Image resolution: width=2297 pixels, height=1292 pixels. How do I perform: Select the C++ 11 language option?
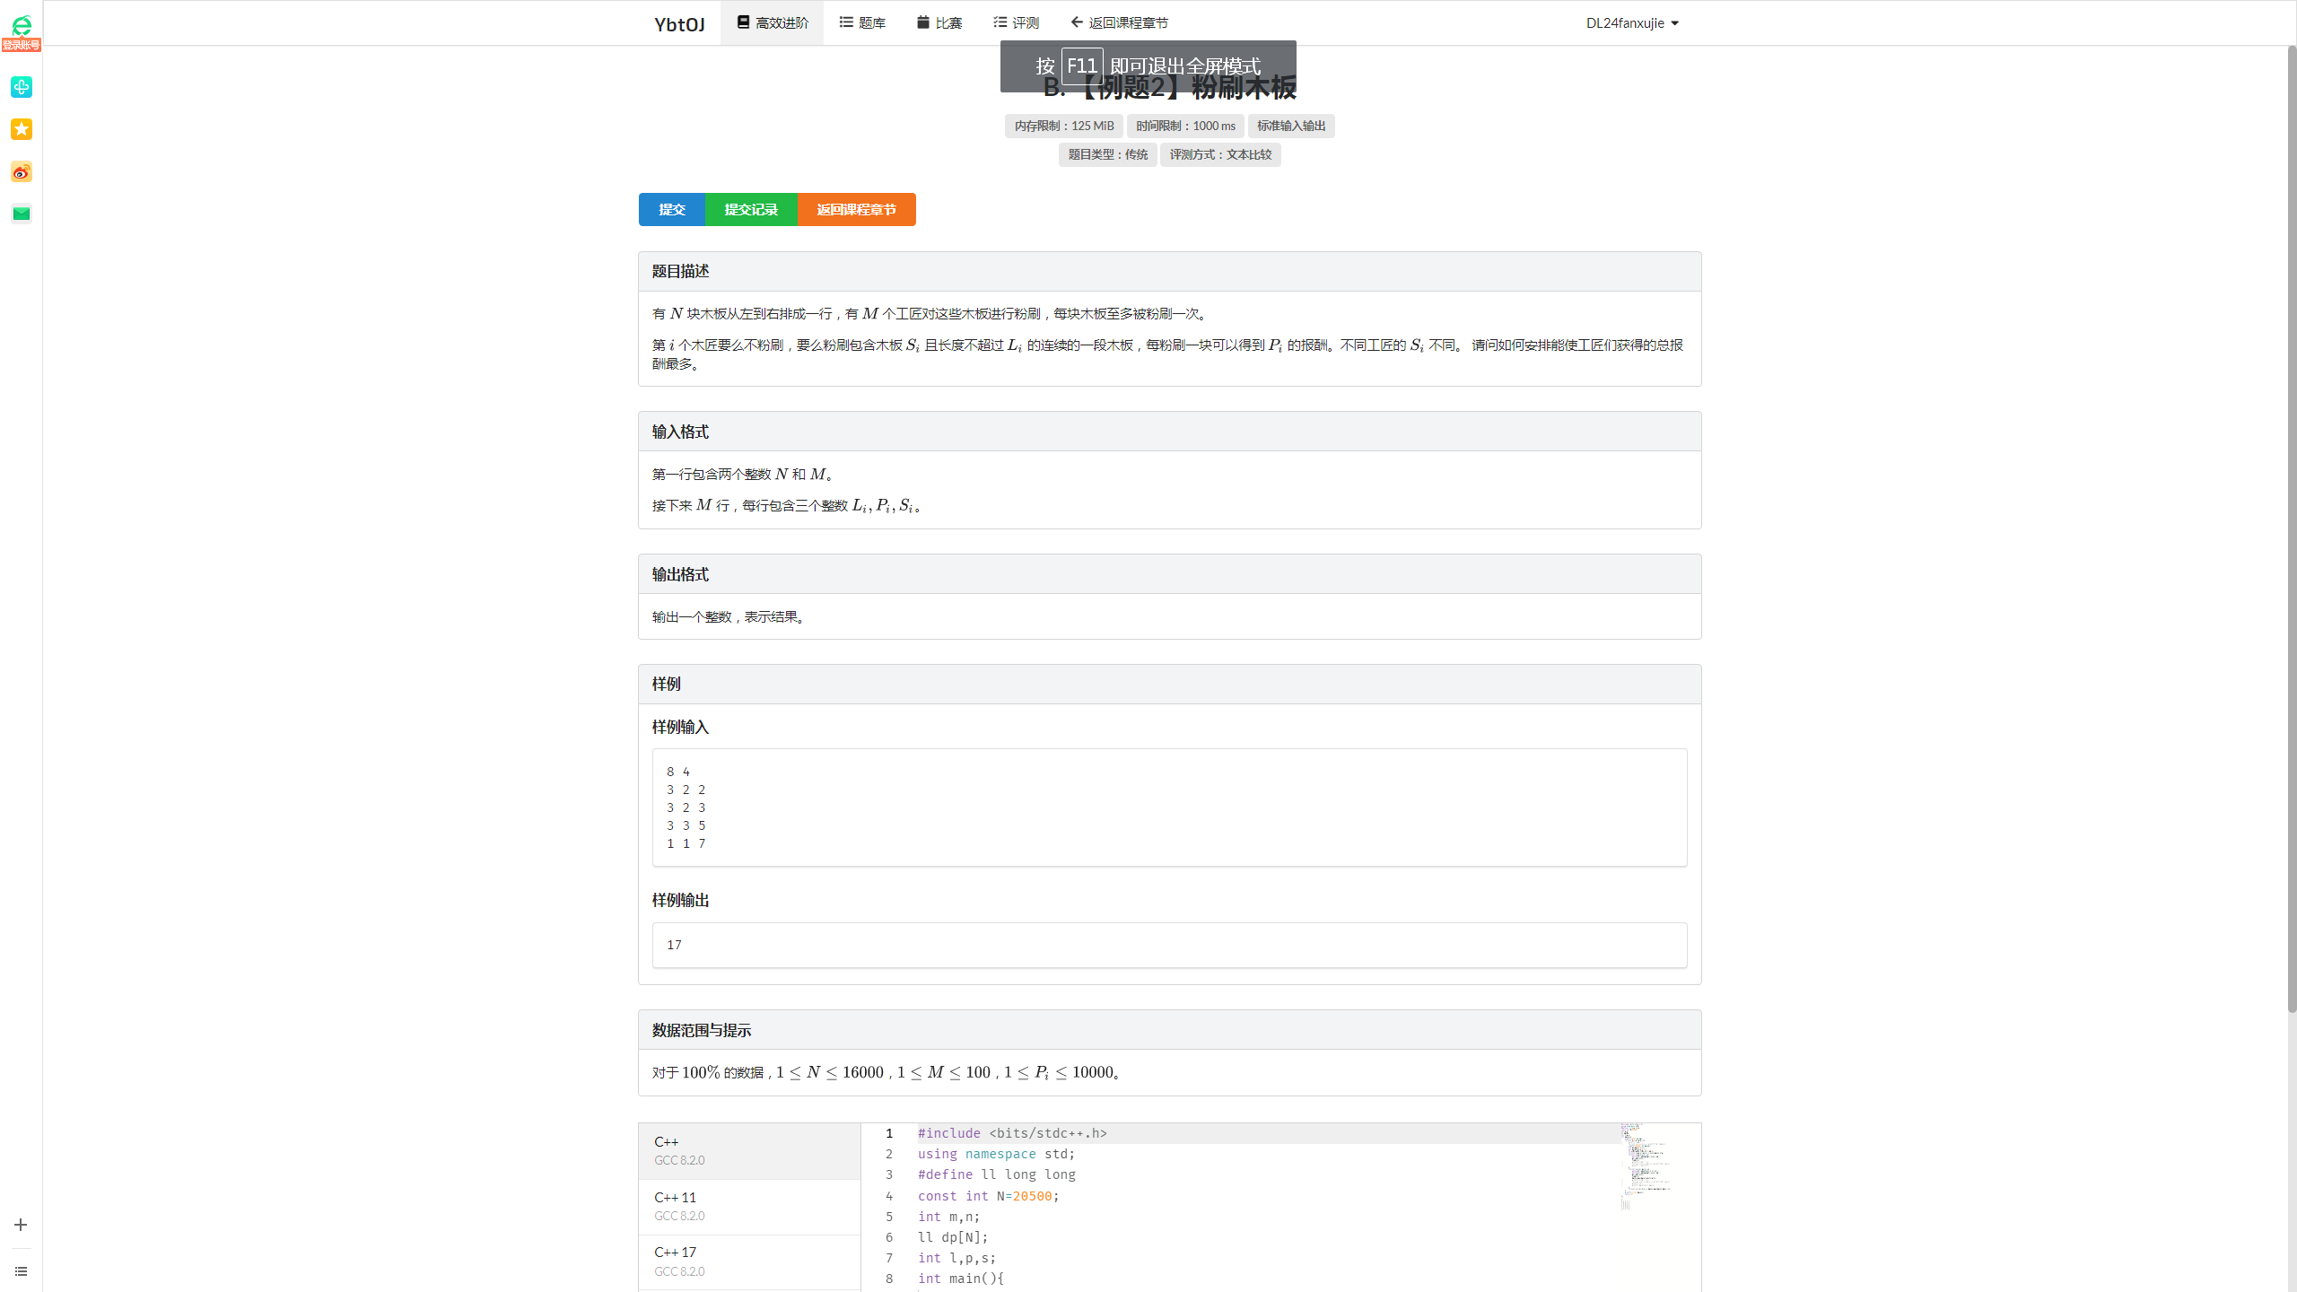click(x=750, y=1207)
